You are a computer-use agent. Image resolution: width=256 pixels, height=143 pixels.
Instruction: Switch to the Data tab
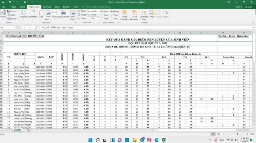pos(57,7)
